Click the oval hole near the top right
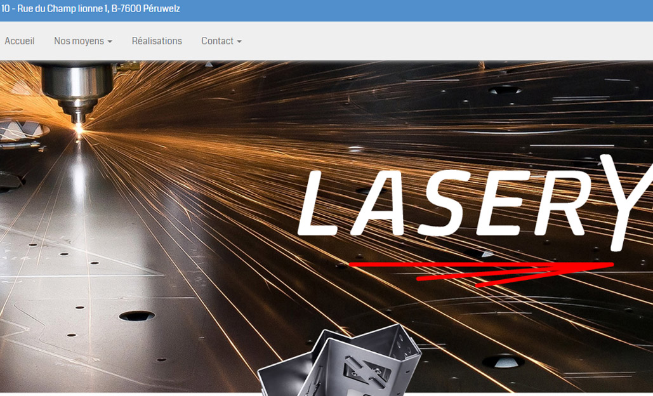The height and width of the screenshot is (396, 653). (505, 90)
